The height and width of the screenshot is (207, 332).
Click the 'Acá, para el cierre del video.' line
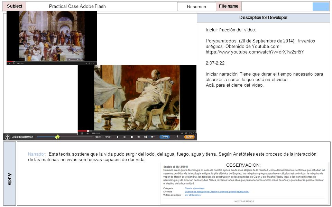[x=234, y=85]
